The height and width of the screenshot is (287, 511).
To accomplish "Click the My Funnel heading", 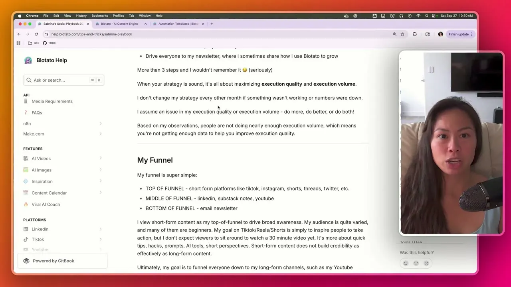I will pyautogui.click(x=155, y=160).
